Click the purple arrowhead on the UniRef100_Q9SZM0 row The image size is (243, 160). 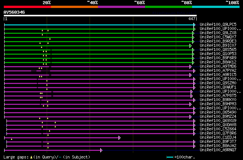pos(194,84)
